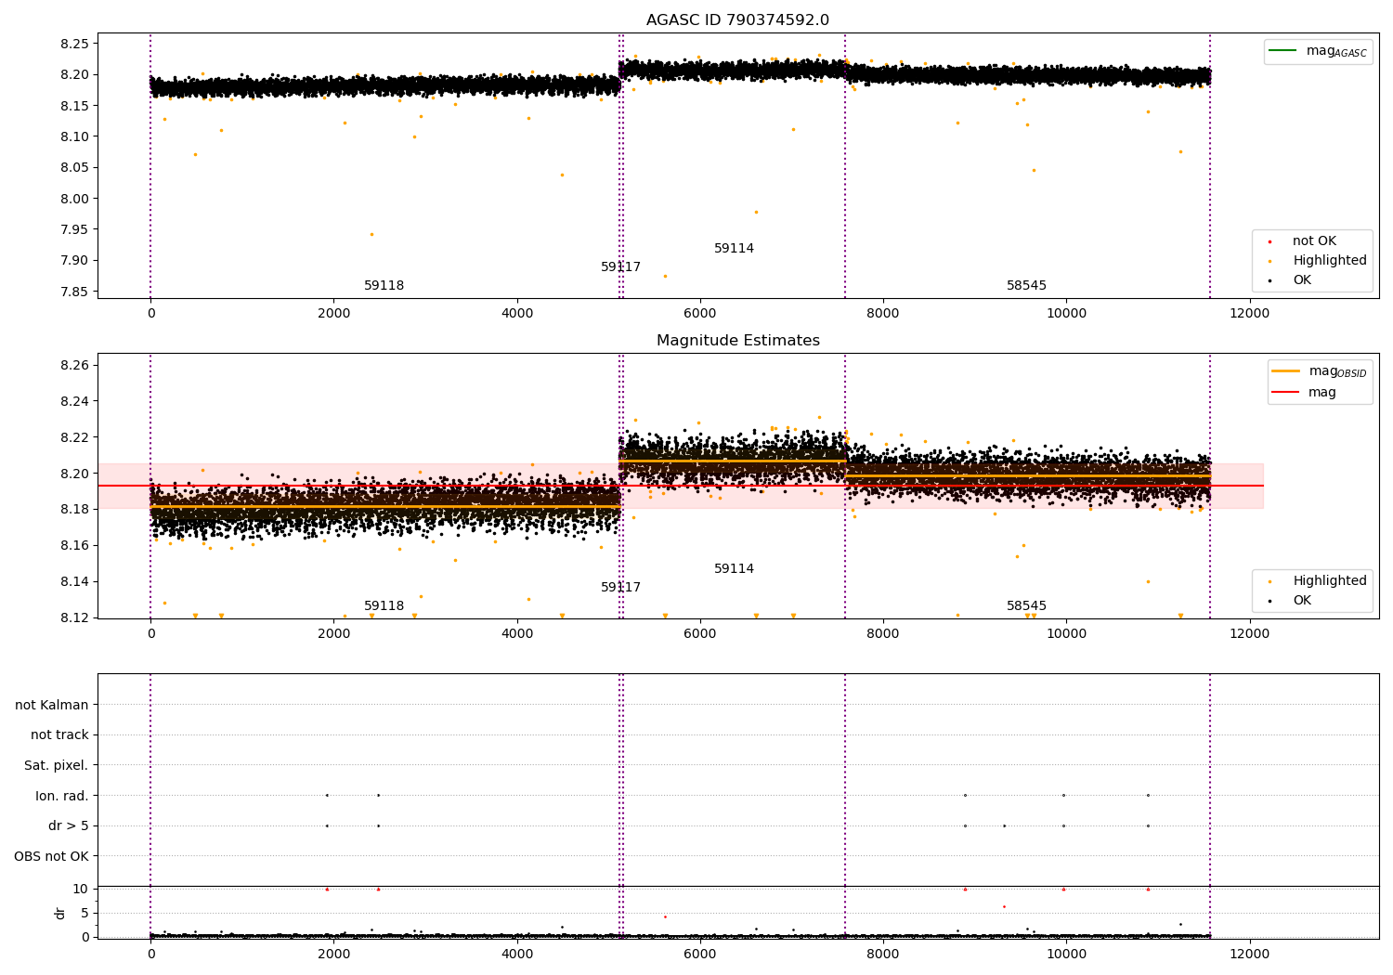Screen dimensions: 1393x975
Task: Click the 'Magnitude Estimates' plot title
Action: coord(737,341)
